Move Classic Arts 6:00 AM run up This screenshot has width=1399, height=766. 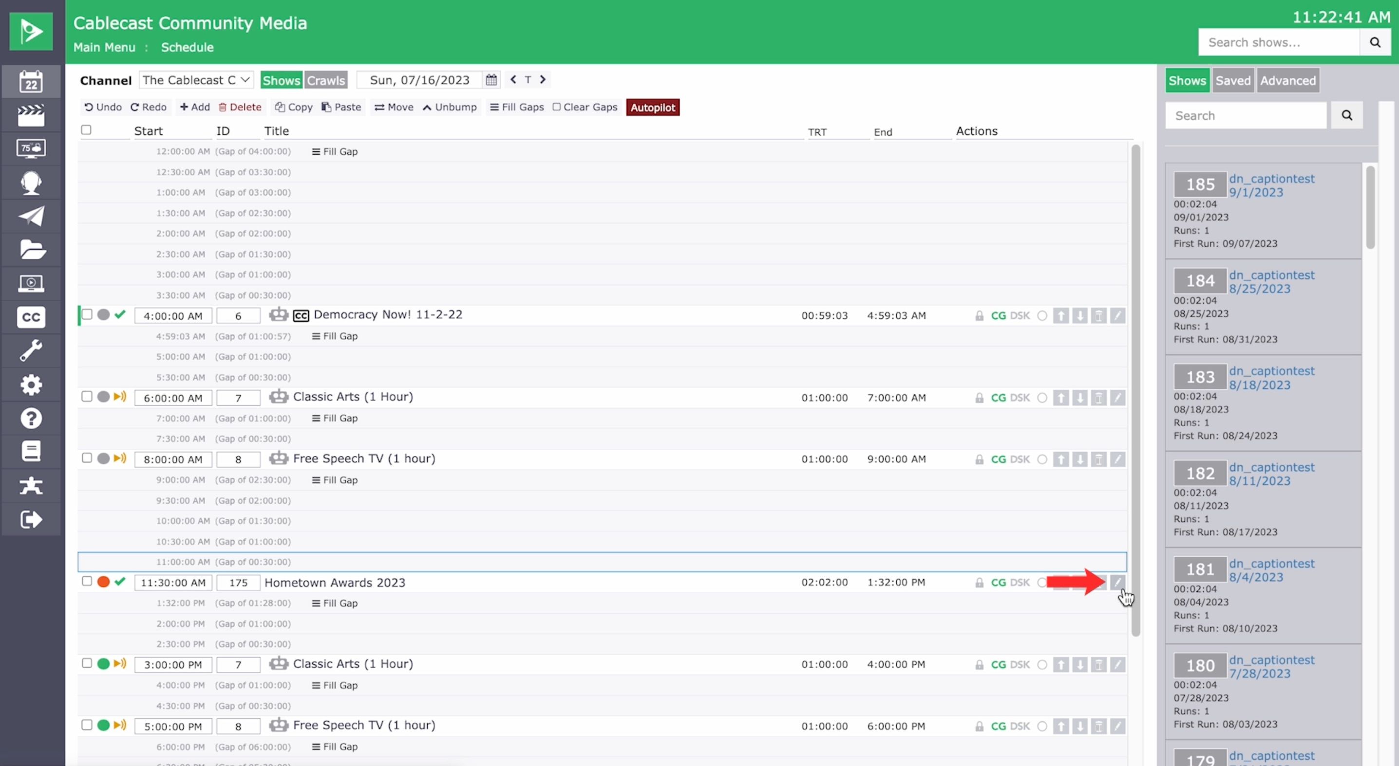[x=1060, y=398]
